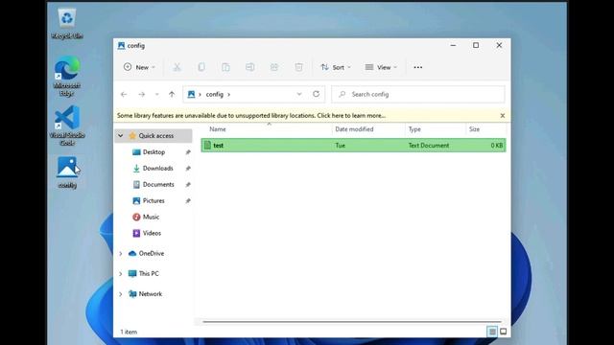This screenshot has width=614, height=345.
Task: Go back with the left arrow
Action: [124, 94]
